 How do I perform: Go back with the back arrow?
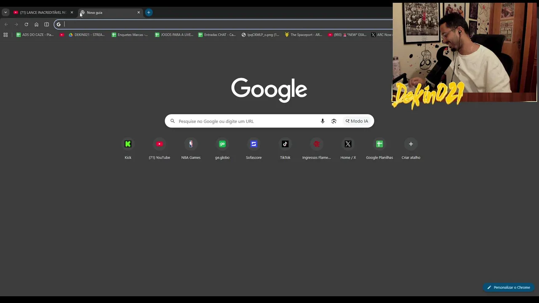point(6,24)
